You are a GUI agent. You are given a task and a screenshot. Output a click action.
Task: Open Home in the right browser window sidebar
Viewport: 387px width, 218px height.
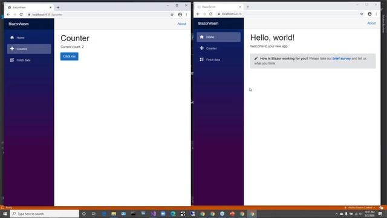(218, 37)
